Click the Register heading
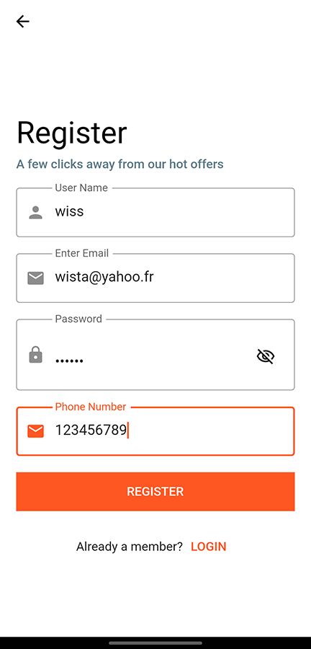Screen dimensions: 311x649 72,133
